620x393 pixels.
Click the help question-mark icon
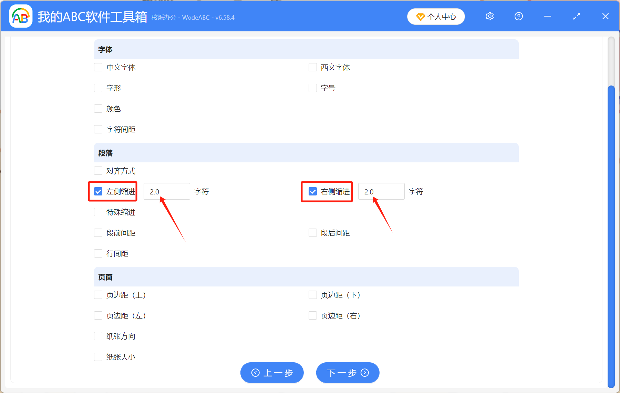point(518,16)
